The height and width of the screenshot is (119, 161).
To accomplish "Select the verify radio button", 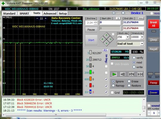I will (134, 58).
